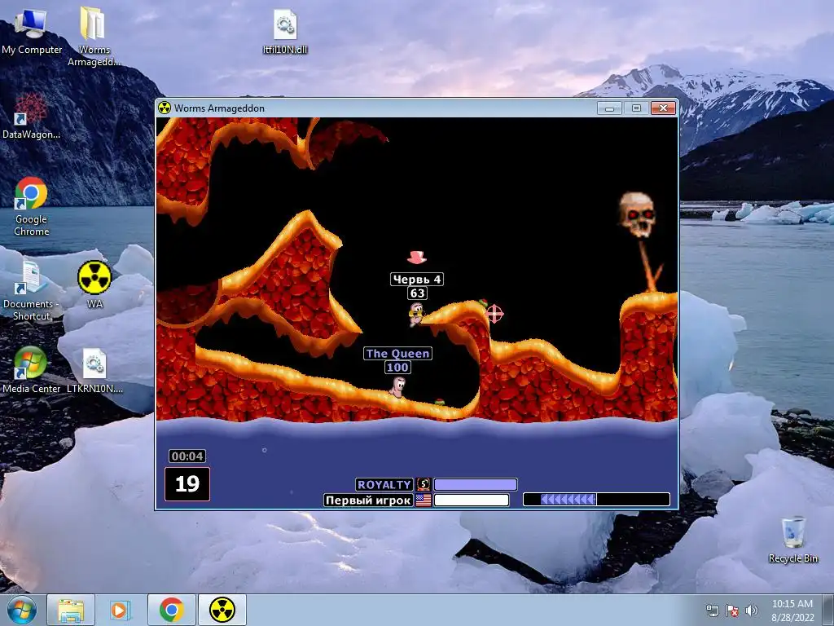Click the mine on the cave floor
The height and width of the screenshot is (626, 834).
click(439, 402)
